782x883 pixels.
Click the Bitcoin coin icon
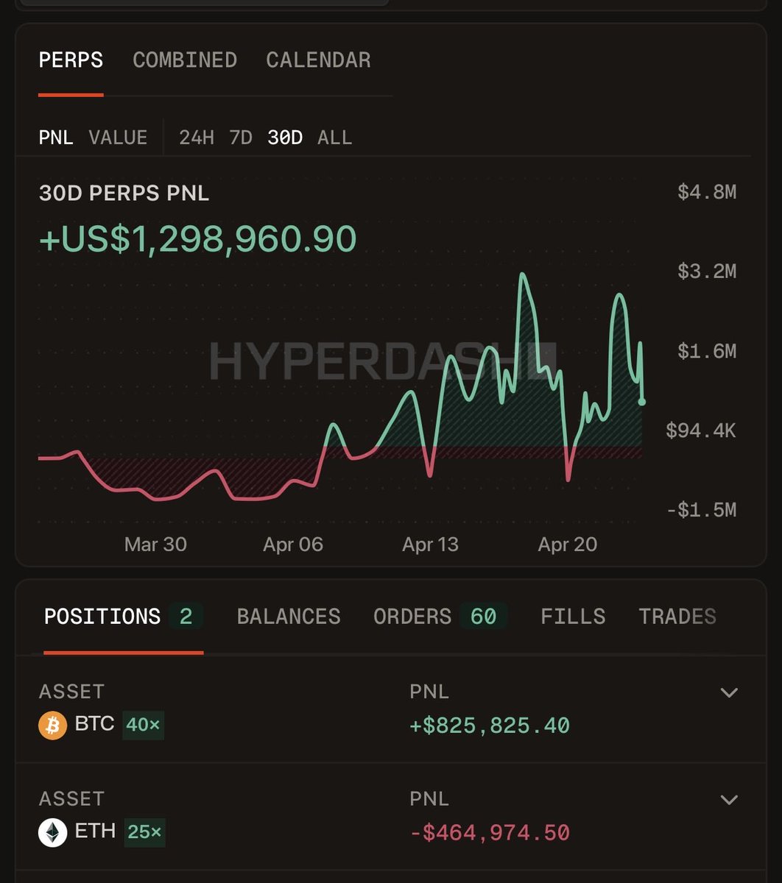click(53, 726)
